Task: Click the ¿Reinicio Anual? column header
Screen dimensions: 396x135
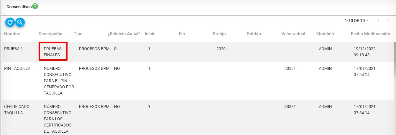Action: 124,34
